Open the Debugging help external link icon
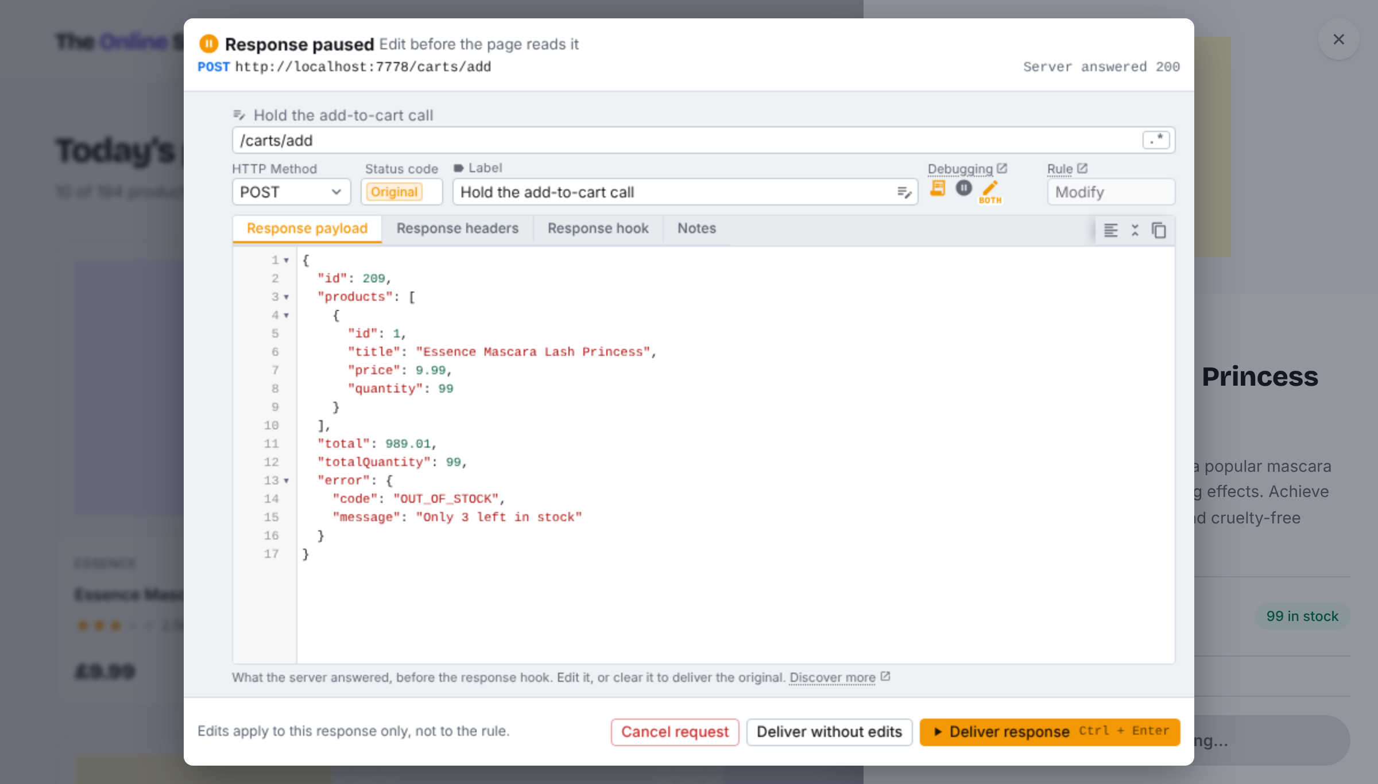The height and width of the screenshot is (784, 1378). (1002, 168)
